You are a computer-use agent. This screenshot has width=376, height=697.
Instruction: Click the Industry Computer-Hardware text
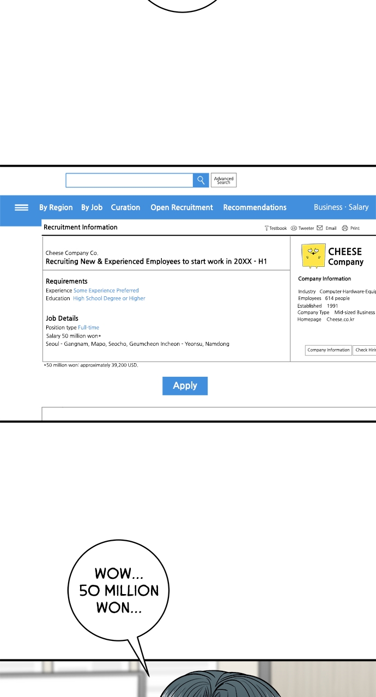pos(337,292)
